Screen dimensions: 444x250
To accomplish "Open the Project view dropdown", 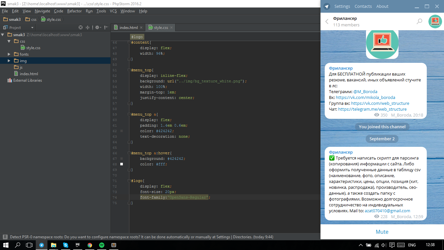I will pyautogui.click(x=32, y=28).
